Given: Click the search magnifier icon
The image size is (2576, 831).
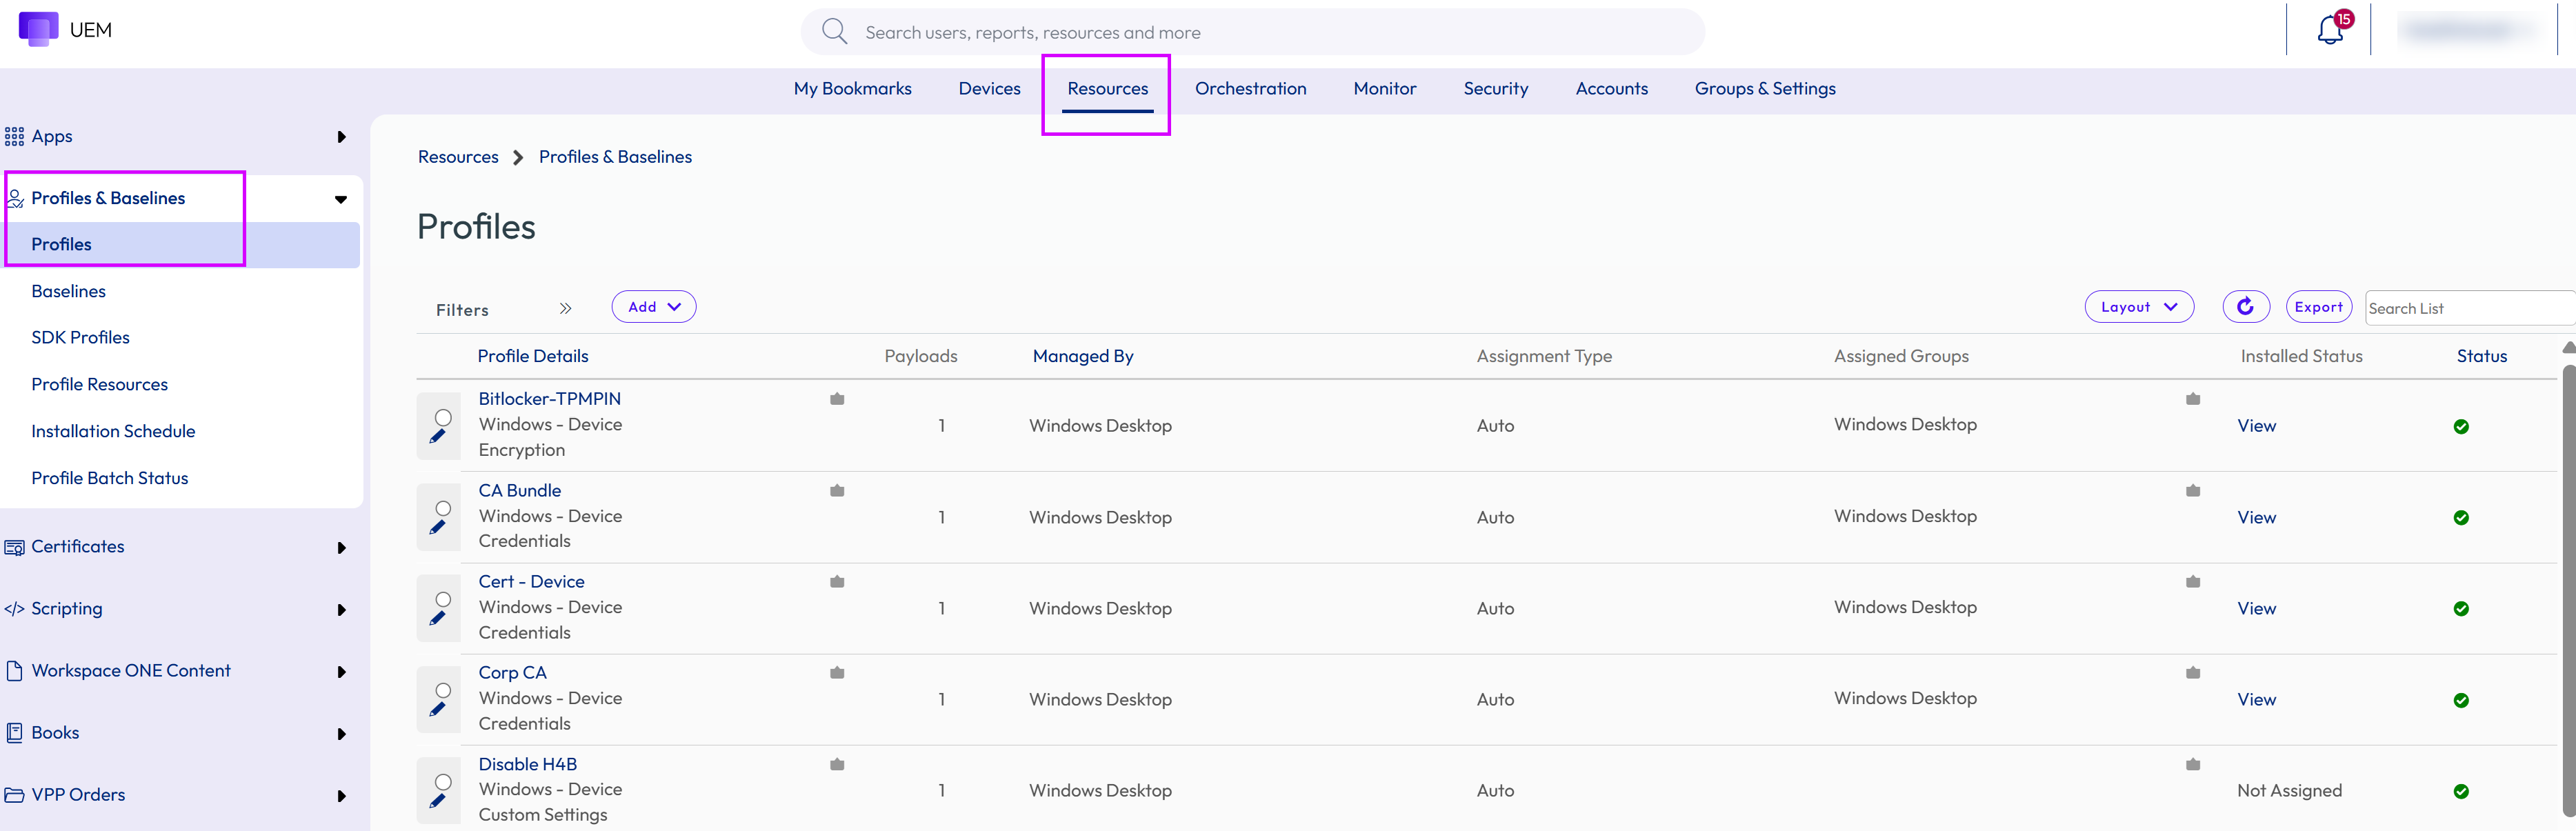Looking at the screenshot, I should 834,32.
